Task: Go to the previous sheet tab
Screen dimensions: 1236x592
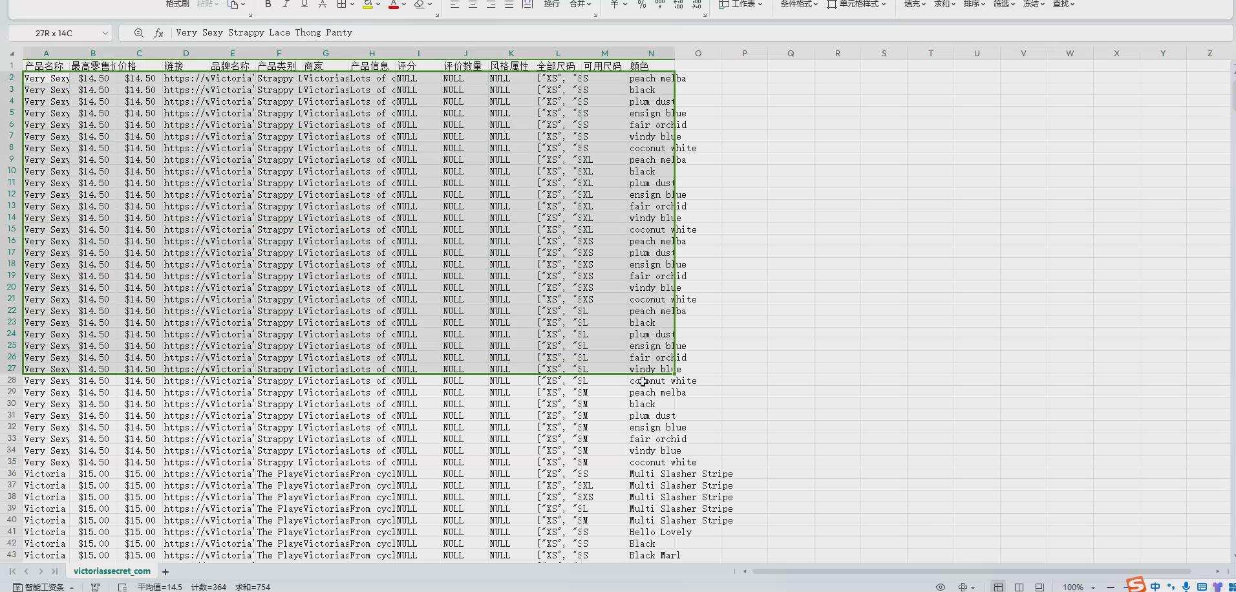Action: (x=27, y=571)
